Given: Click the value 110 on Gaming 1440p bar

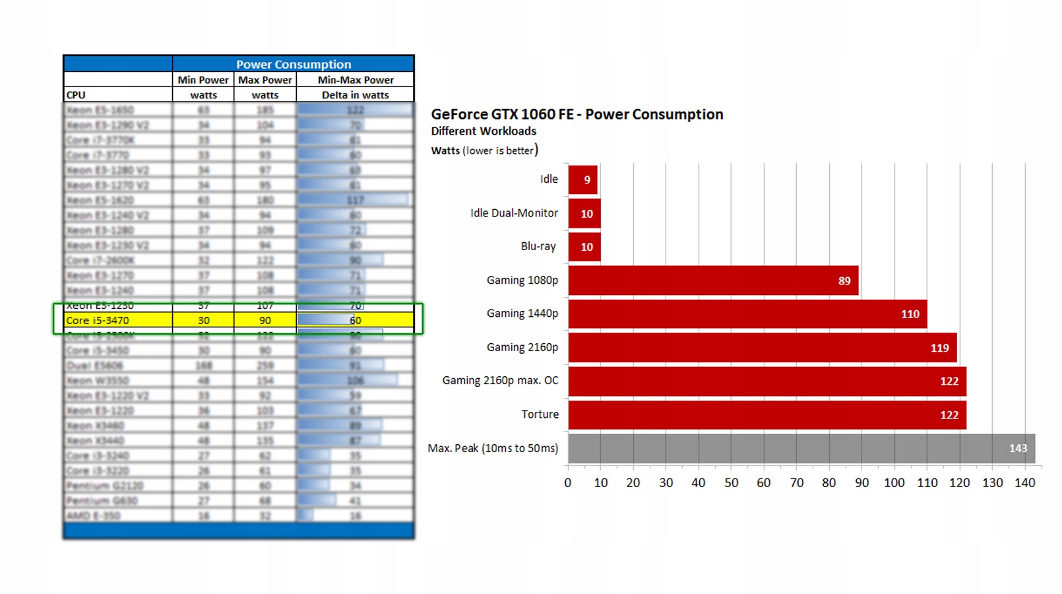Looking at the screenshot, I should pyautogui.click(x=910, y=314).
